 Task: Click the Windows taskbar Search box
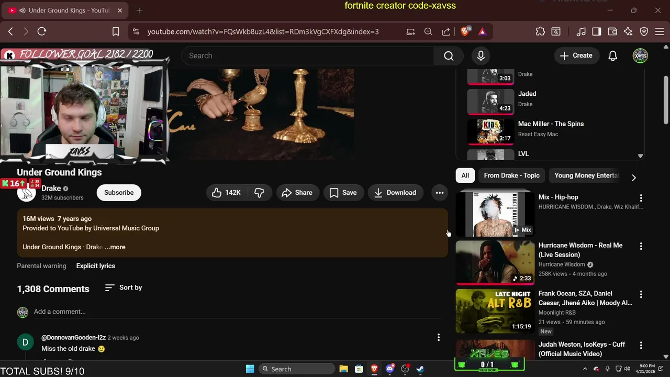[x=297, y=369]
